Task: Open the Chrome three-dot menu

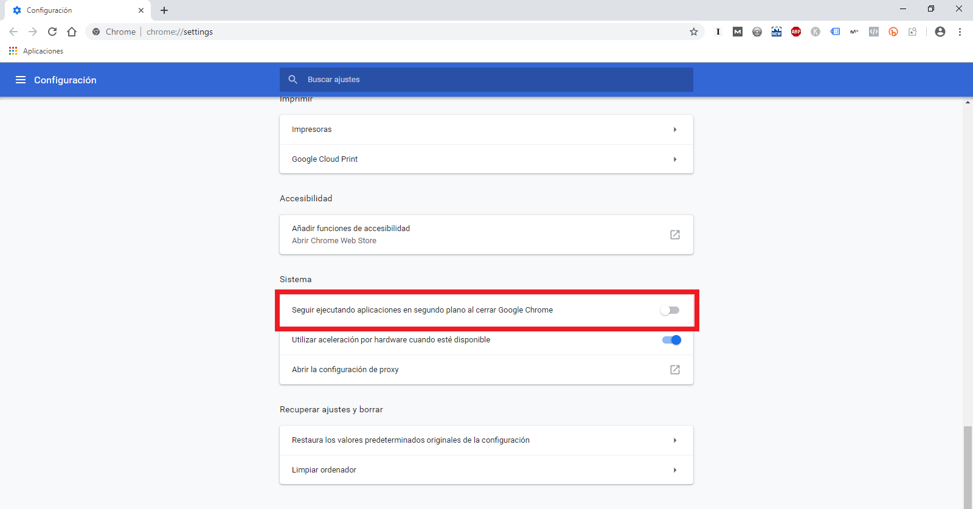Action: click(960, 32)
